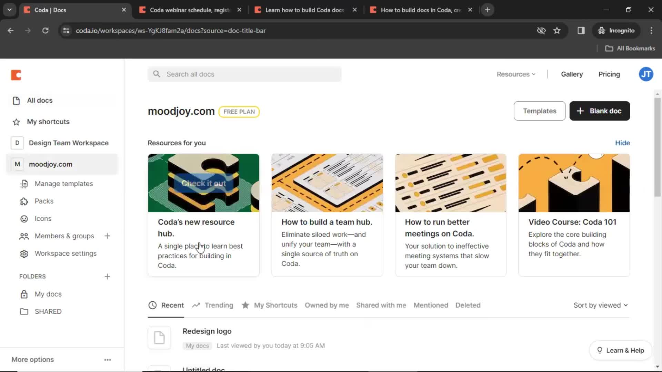The width and height of the screenshot is (662, 372).
Task: Switch to Shared with me tab
Action: point(381,305)
